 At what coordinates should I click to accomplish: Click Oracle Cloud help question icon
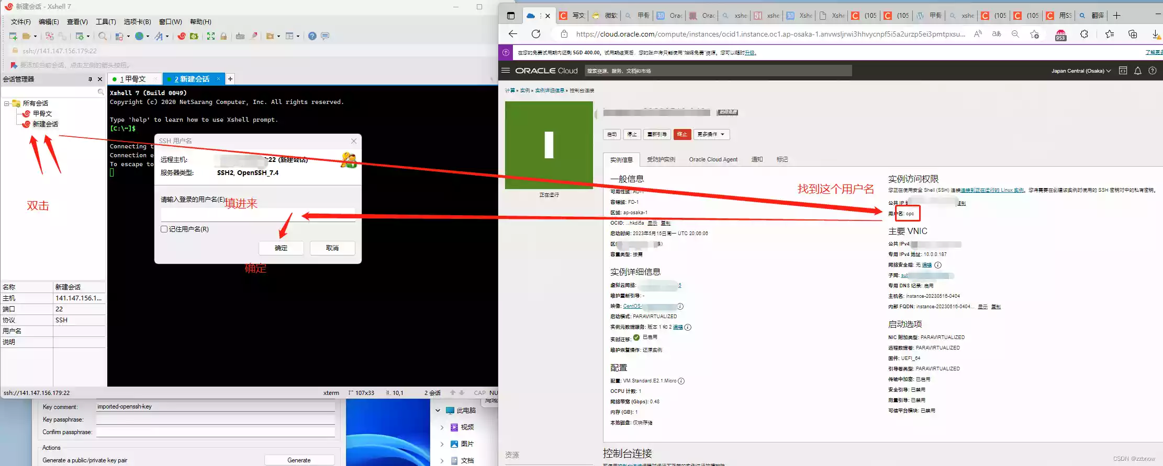tap(1152, 71)
